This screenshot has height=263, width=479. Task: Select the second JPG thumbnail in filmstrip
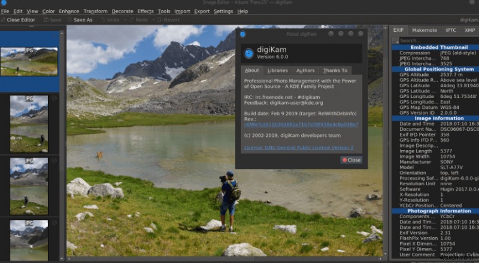29,124
